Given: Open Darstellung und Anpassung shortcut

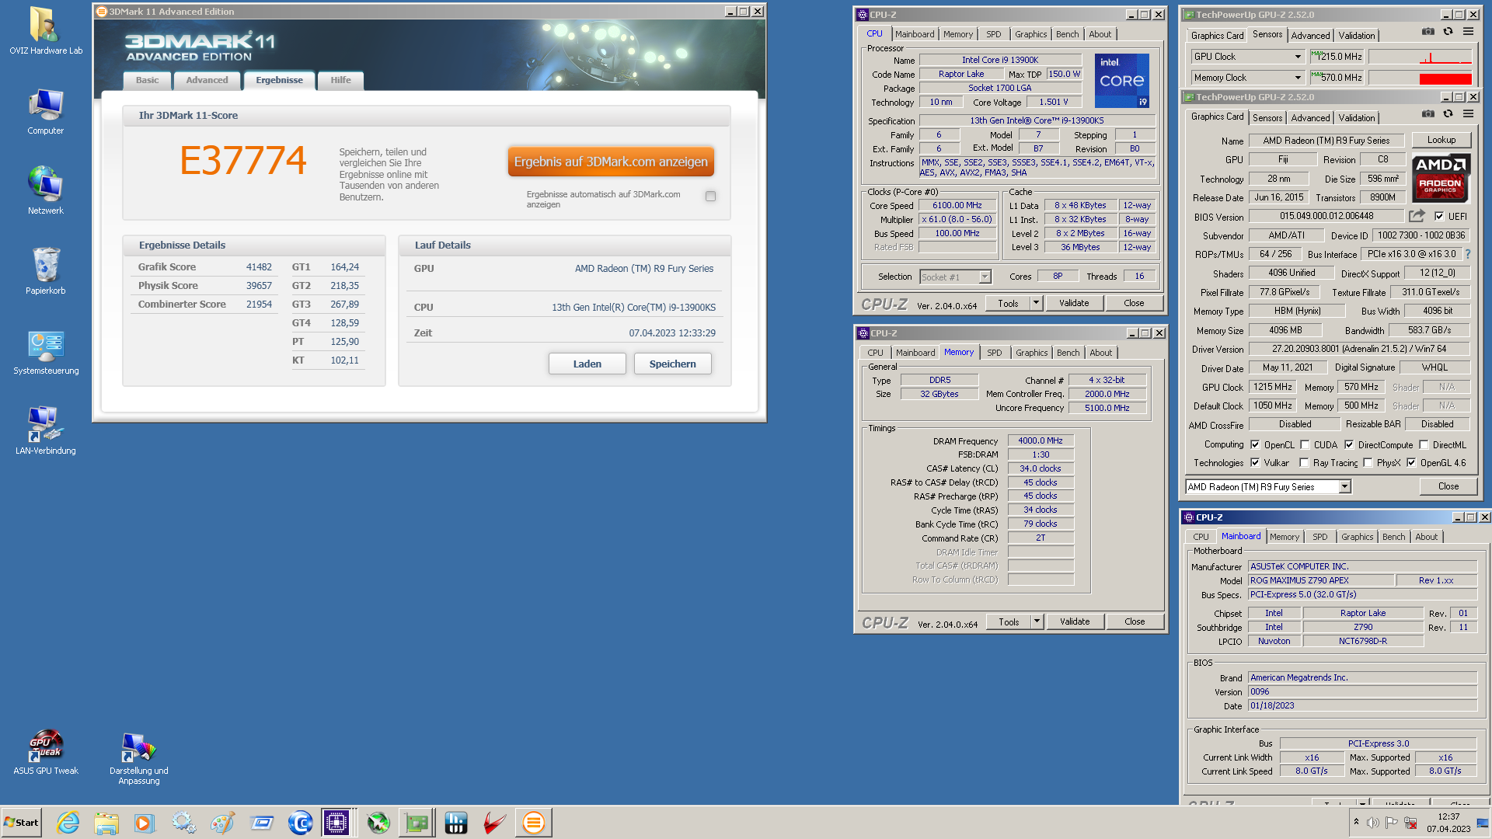Looking at the screenshot, I should click(138, 757).
